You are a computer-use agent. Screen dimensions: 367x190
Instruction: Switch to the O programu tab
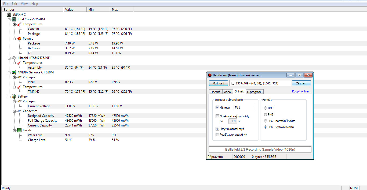tap(255, 92)
